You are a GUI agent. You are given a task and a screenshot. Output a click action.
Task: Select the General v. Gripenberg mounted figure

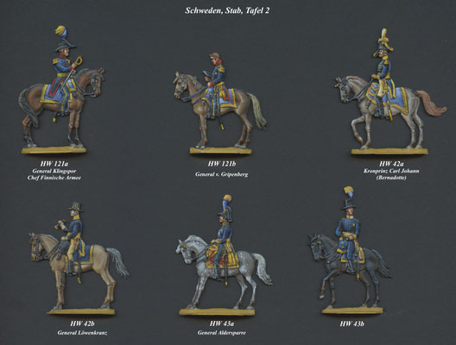219,103
